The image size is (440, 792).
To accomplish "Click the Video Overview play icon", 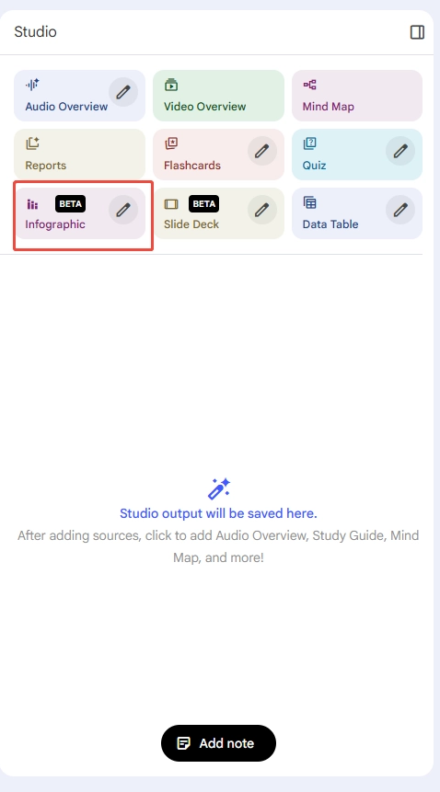I will tap(170, 85).
